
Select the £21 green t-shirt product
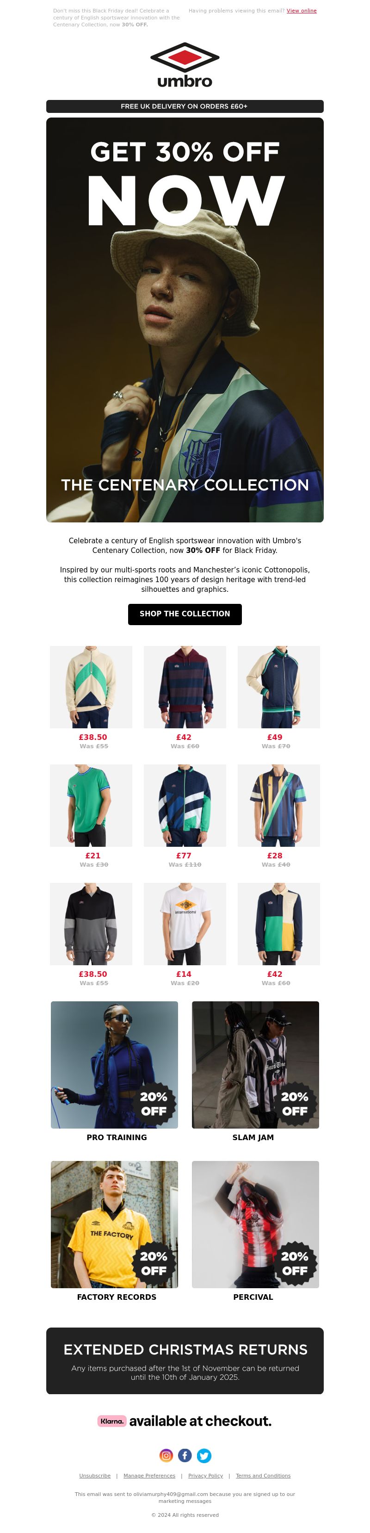pyautogui.click(x=91, y=805)
